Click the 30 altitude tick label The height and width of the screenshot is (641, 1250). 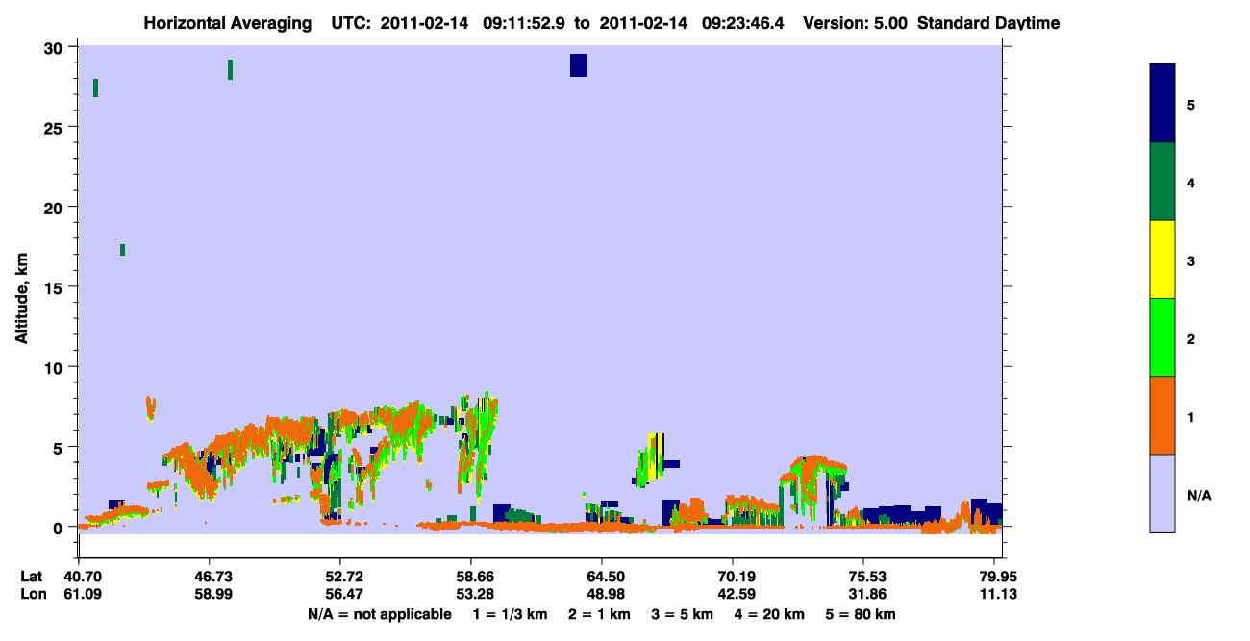pos(56,47)
